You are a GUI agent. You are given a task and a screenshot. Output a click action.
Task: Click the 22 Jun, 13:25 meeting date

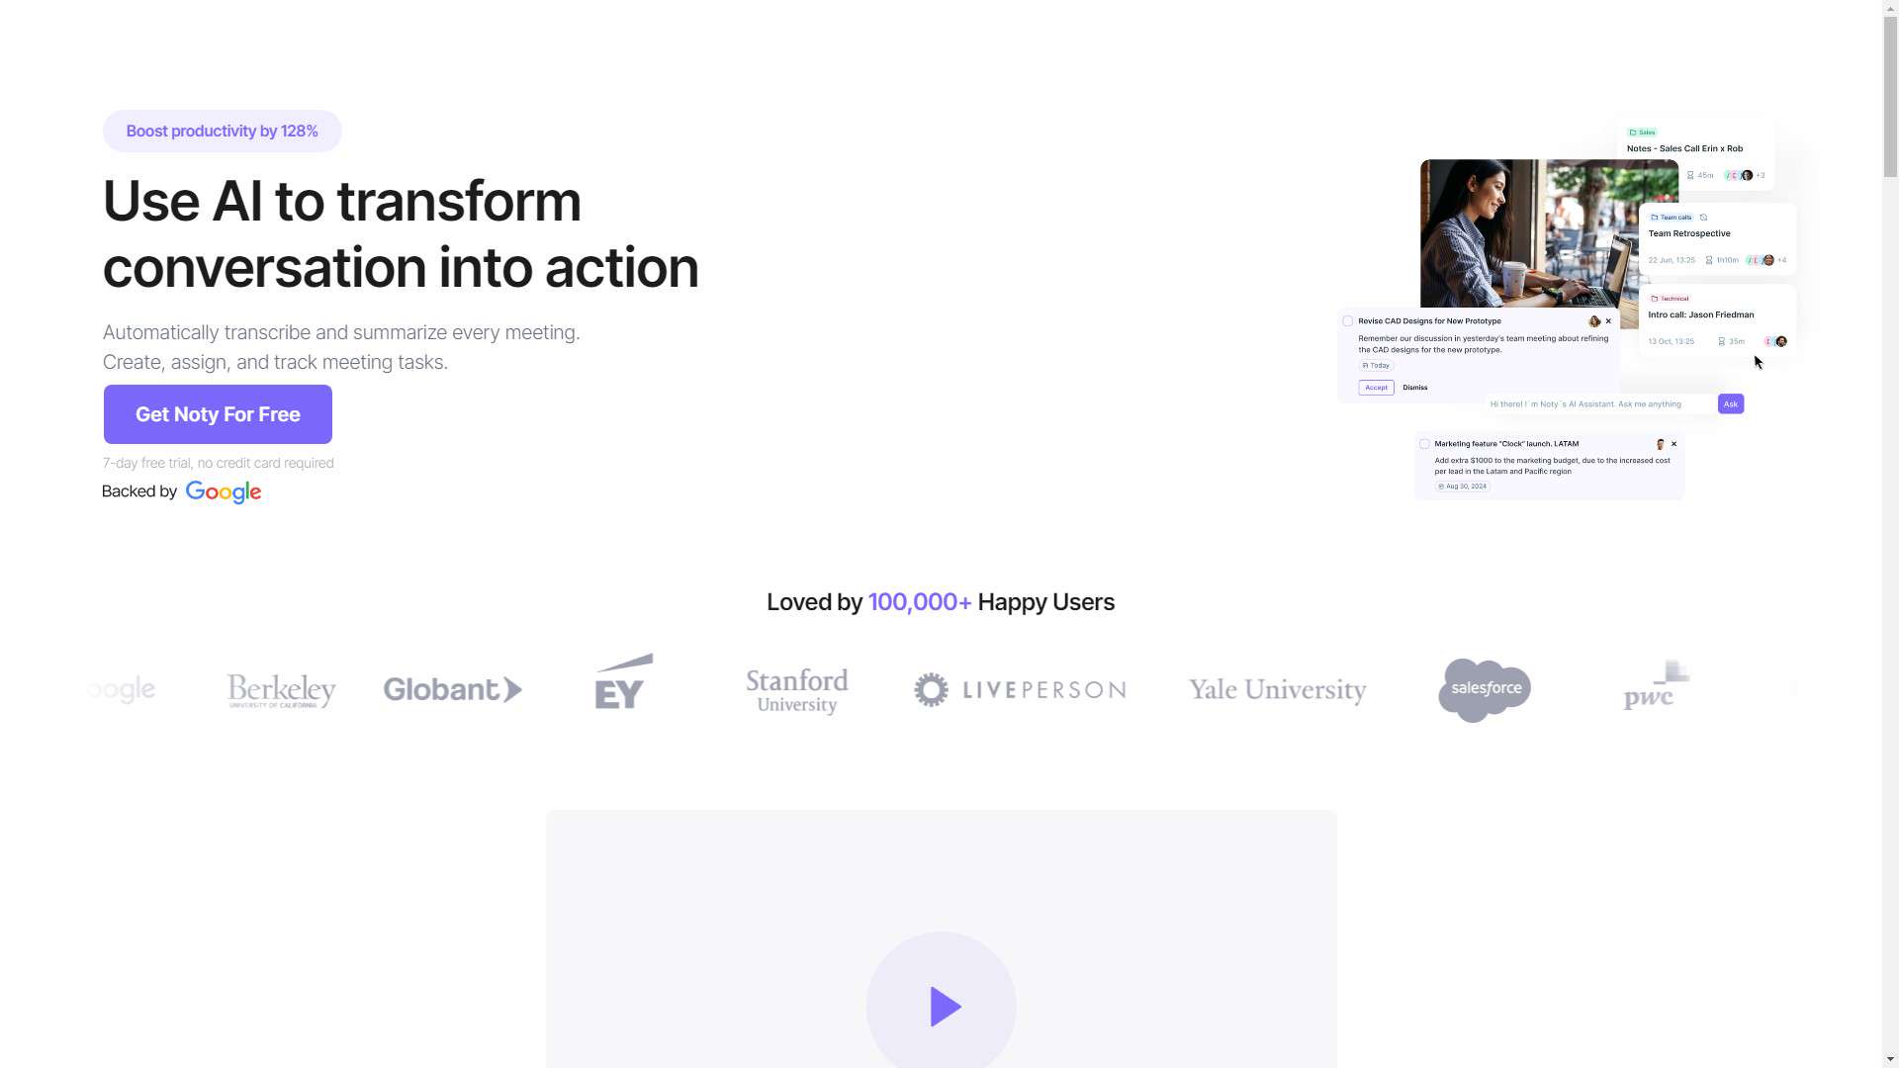1672,261
